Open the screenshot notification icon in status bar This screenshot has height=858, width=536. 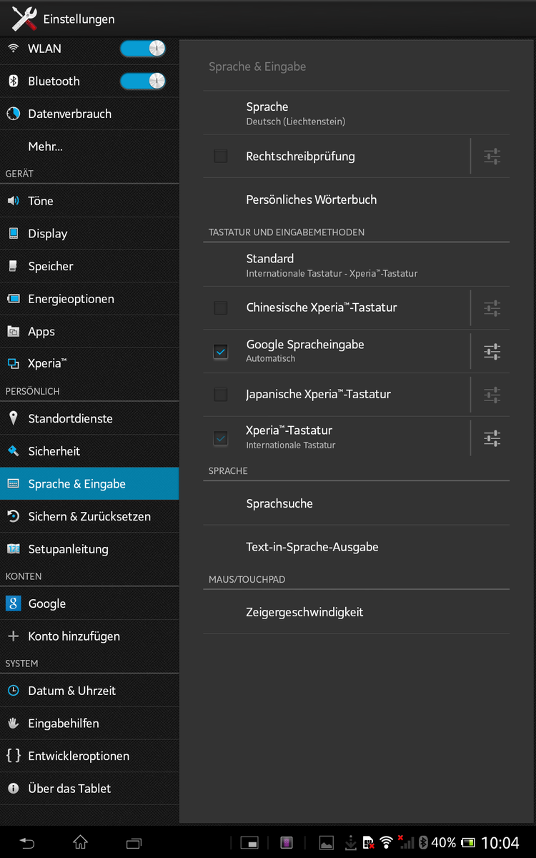point(326,842)
